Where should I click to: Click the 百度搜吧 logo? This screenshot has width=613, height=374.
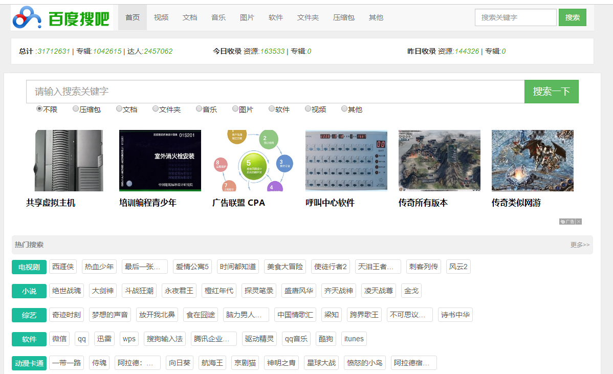coord(62,17)
